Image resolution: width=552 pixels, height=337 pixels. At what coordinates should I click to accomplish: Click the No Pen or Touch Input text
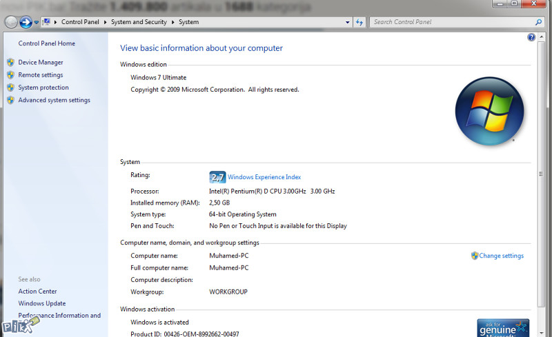(278, 226)
